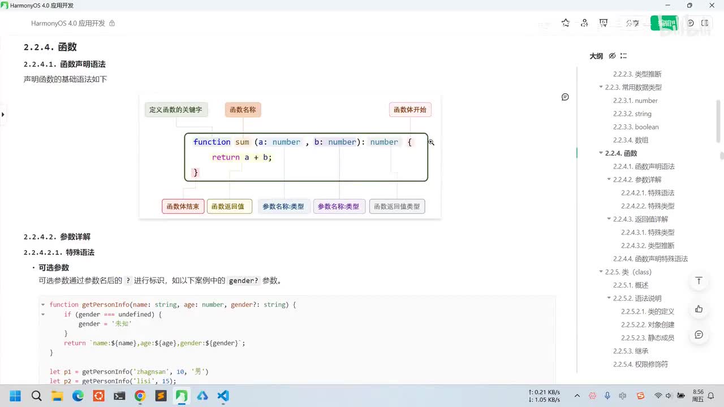Image resolution: width=724 pixels, height=407 pixels.
Task: Open the collaborators icon in the header
Action: click(x=585, y=23)
